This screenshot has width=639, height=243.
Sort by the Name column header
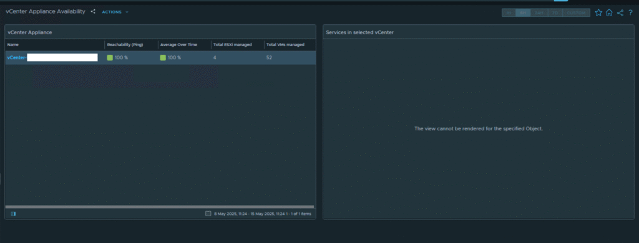pyautogui.click(x=12, y=45)
